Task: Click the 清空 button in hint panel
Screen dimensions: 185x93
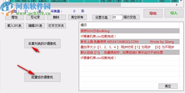Action: click(168, 86)
